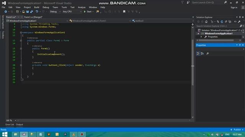245x137 pixels.
Task: Click the Solution Explorer horizontal scrollbar thumb
Action: point(216,40)
